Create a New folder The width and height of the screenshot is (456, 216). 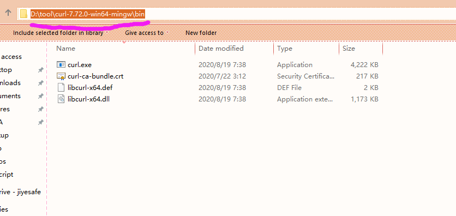[201, 33]
